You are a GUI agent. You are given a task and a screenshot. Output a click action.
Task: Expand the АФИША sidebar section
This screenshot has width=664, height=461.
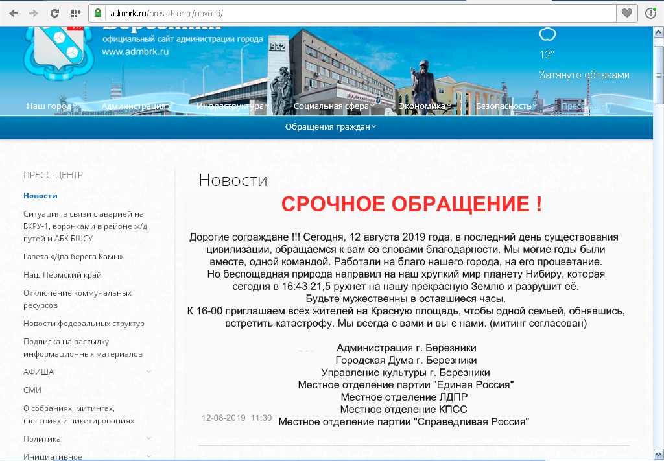(149, 372)
